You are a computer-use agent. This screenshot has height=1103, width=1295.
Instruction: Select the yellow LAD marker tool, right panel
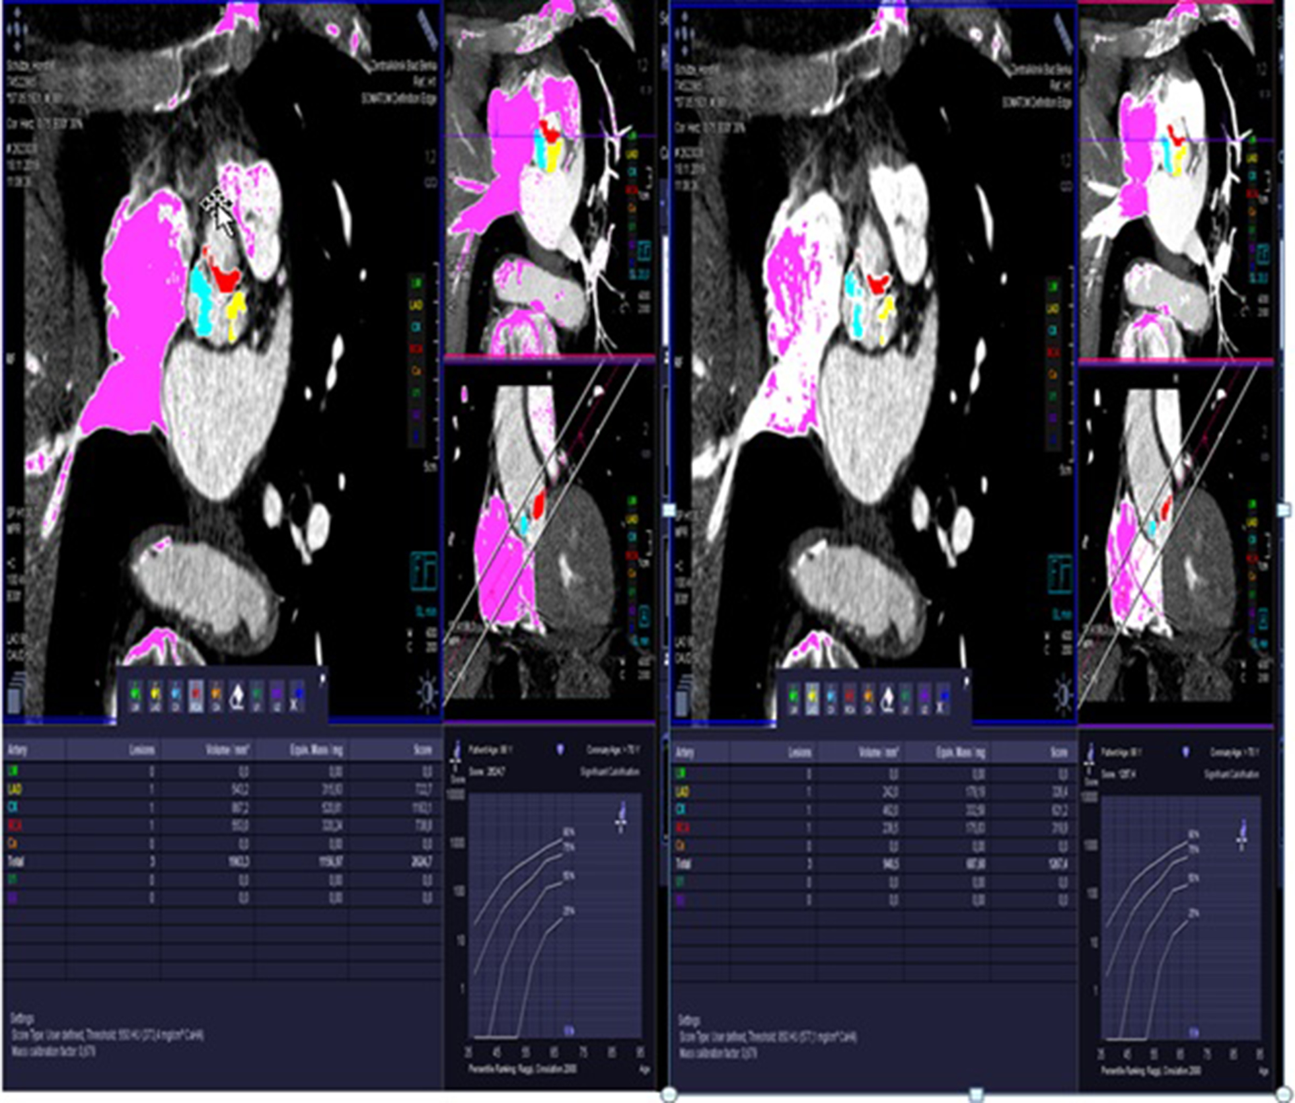coord(812,698)
